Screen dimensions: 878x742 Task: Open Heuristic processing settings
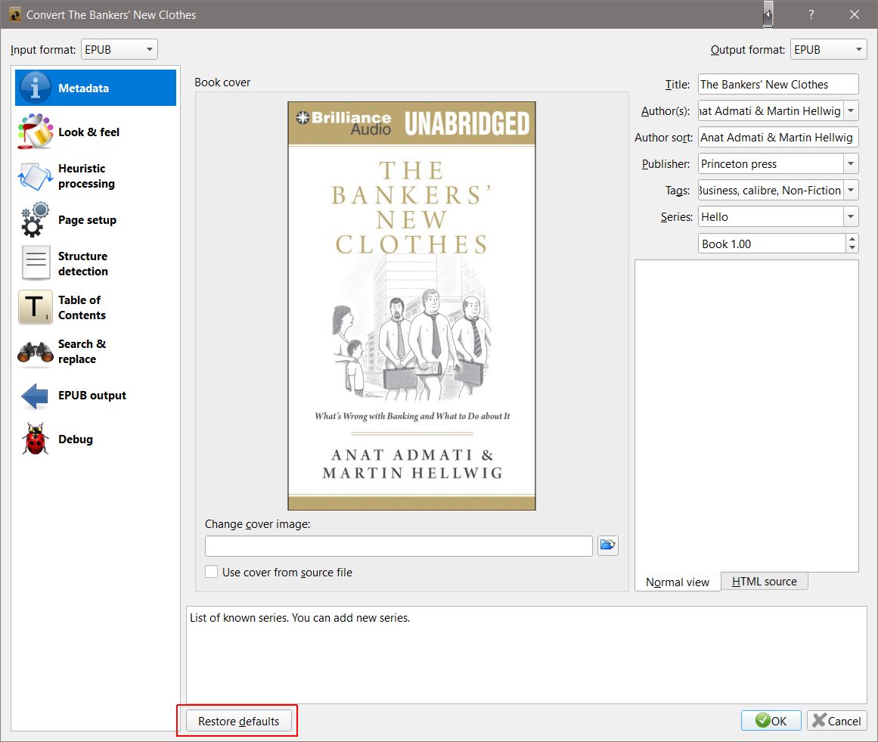click(x=95, y=176)
